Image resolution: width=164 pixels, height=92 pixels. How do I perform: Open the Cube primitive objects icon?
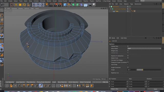[x=65, y=5]
